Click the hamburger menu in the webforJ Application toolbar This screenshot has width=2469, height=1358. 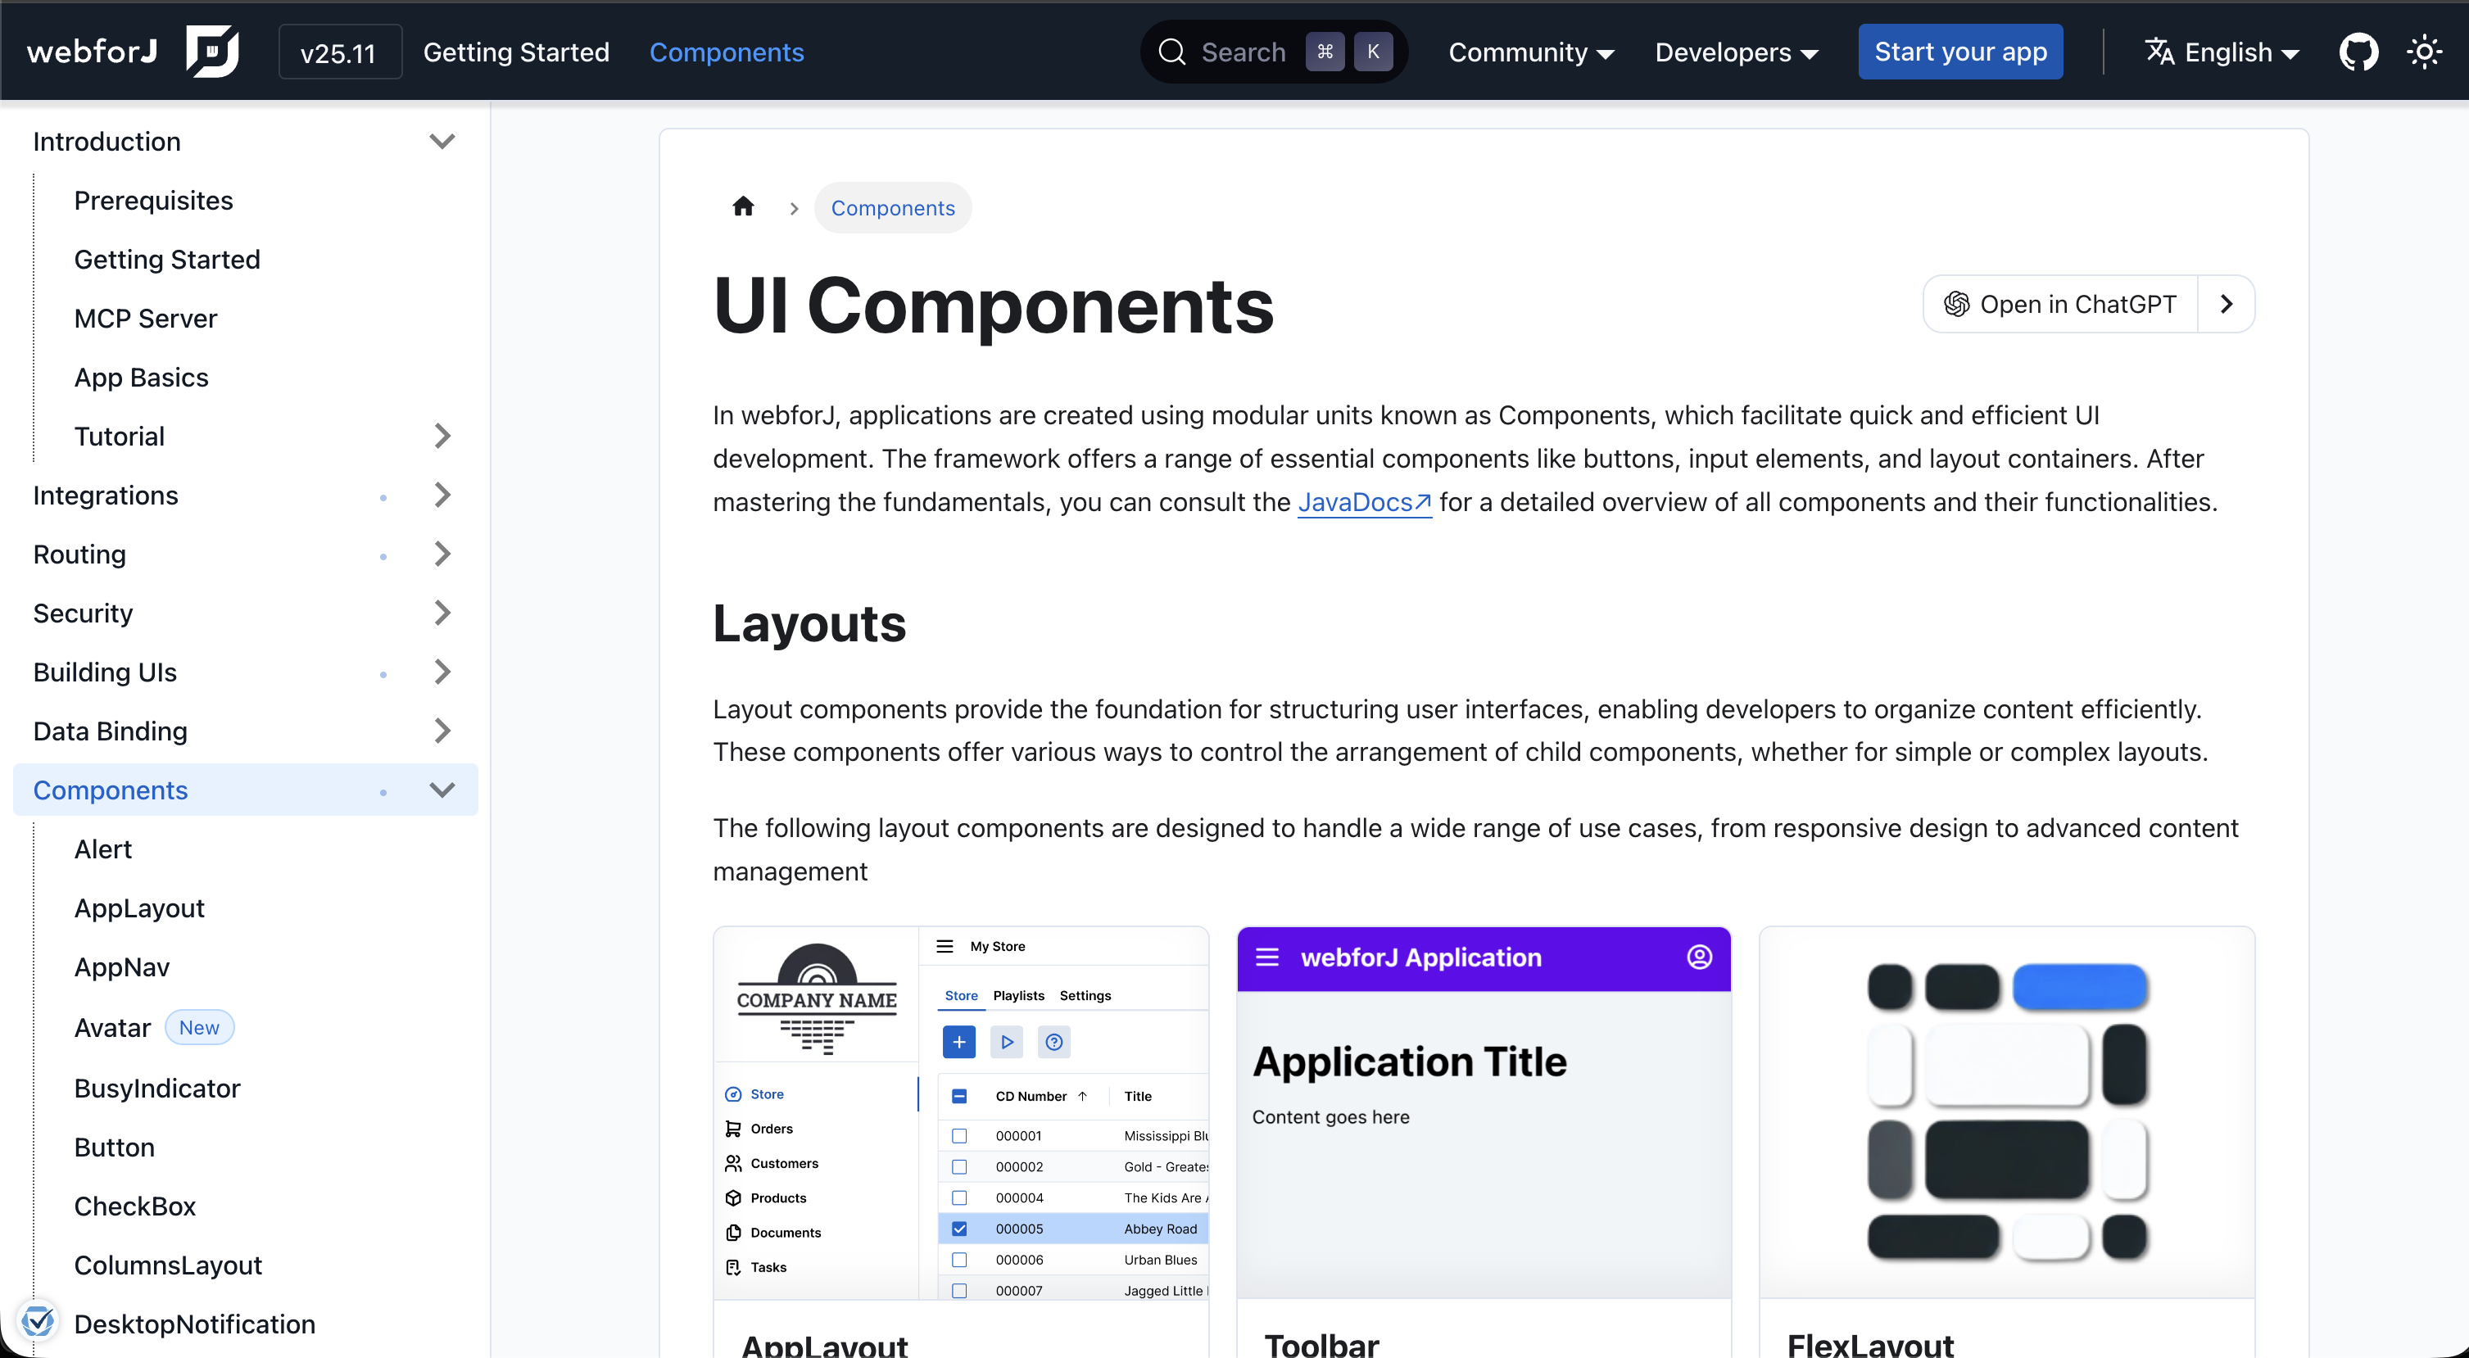1267,957
